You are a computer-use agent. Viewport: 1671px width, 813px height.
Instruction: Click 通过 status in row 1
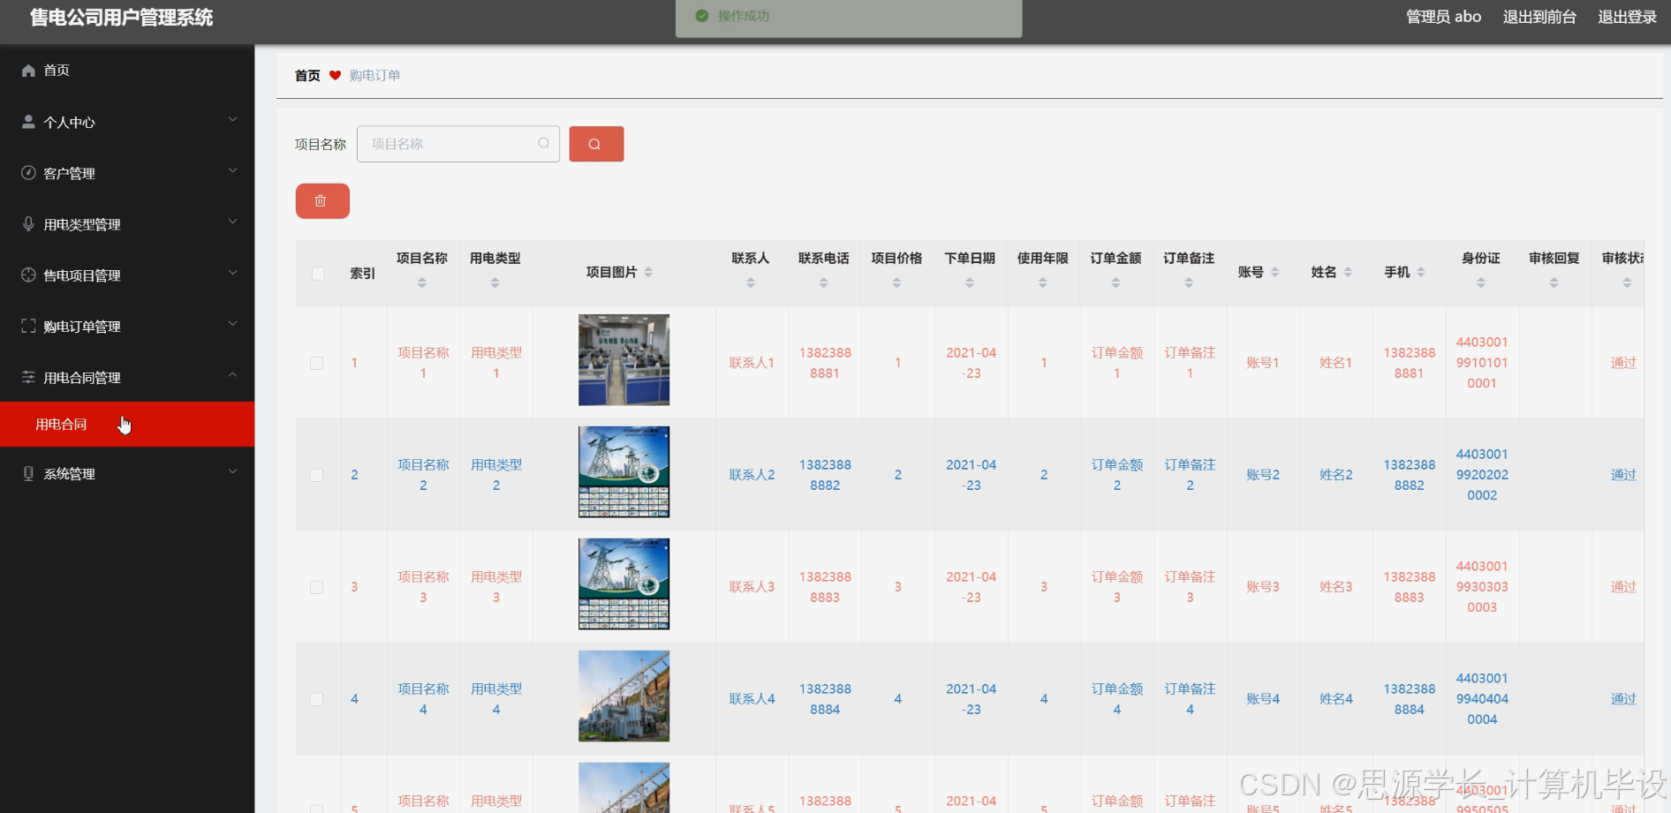click(1623, 363)
